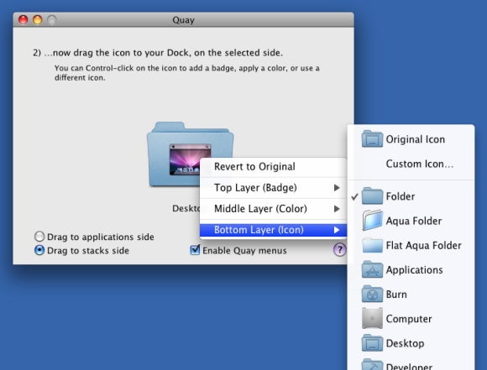The height and width of the screenshot is (370, 487).
Task: Pick the Applications folder icon
Action: [x=372, y=269]
